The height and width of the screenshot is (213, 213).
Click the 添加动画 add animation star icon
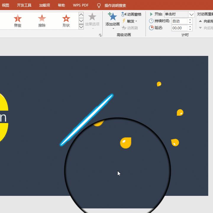112,17
